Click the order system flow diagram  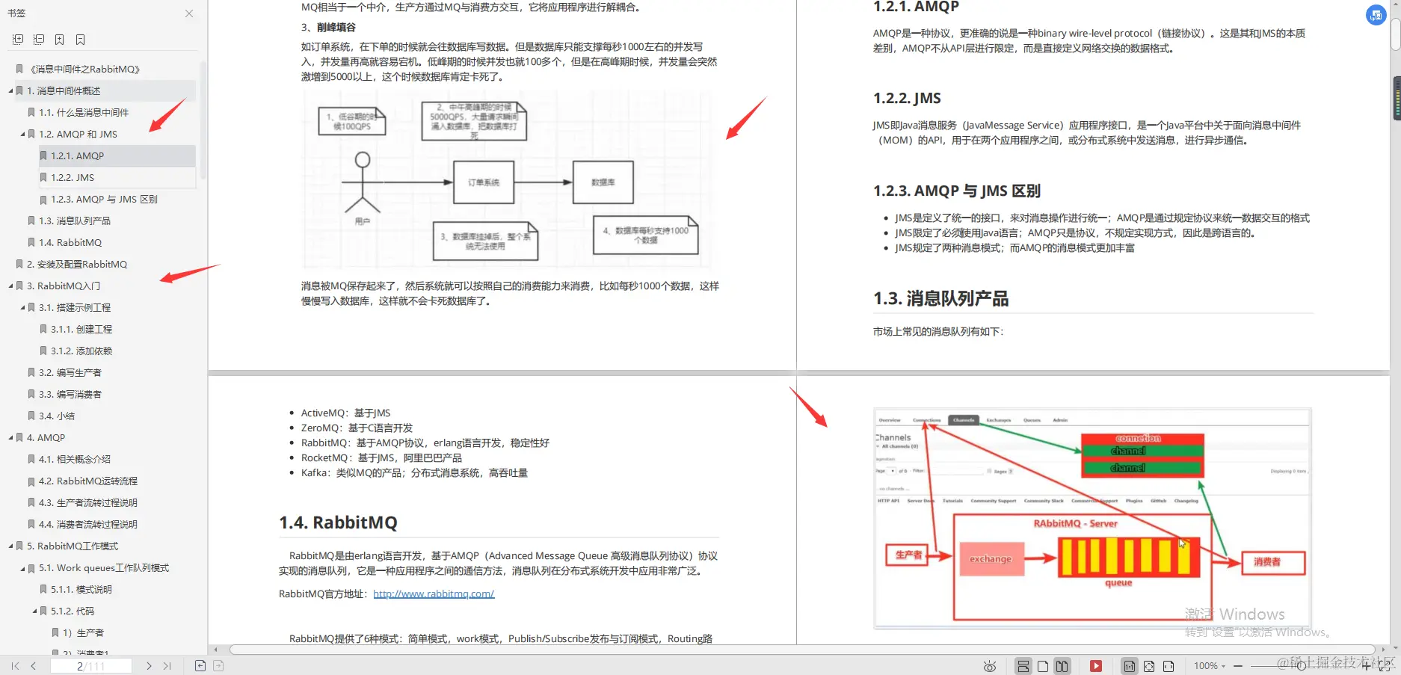tap(507, 179)
